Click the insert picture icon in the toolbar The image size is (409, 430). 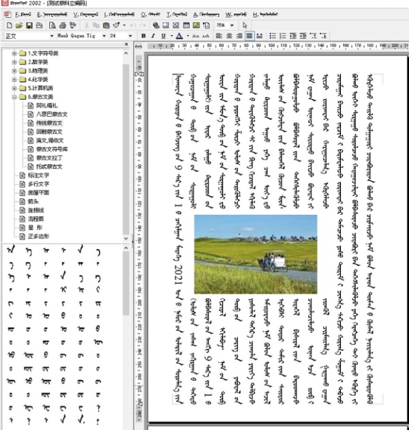pyautogui.click(x=196, y=25)
